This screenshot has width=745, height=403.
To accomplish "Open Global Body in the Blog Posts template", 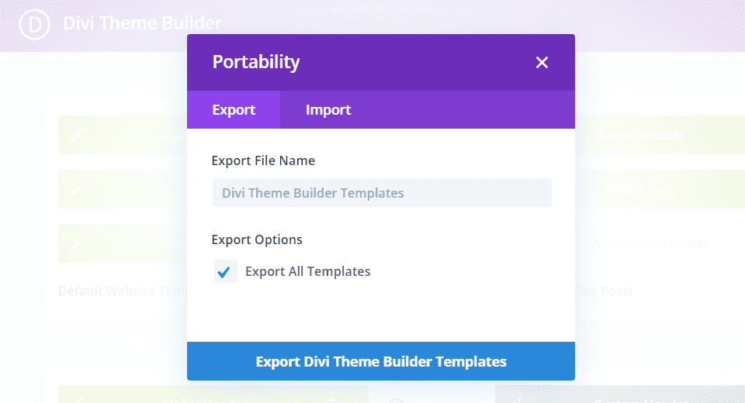I will 641,190.
